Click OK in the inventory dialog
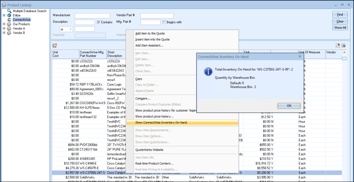The height and width of the screenshot is (182, 354). click(289, 106)
